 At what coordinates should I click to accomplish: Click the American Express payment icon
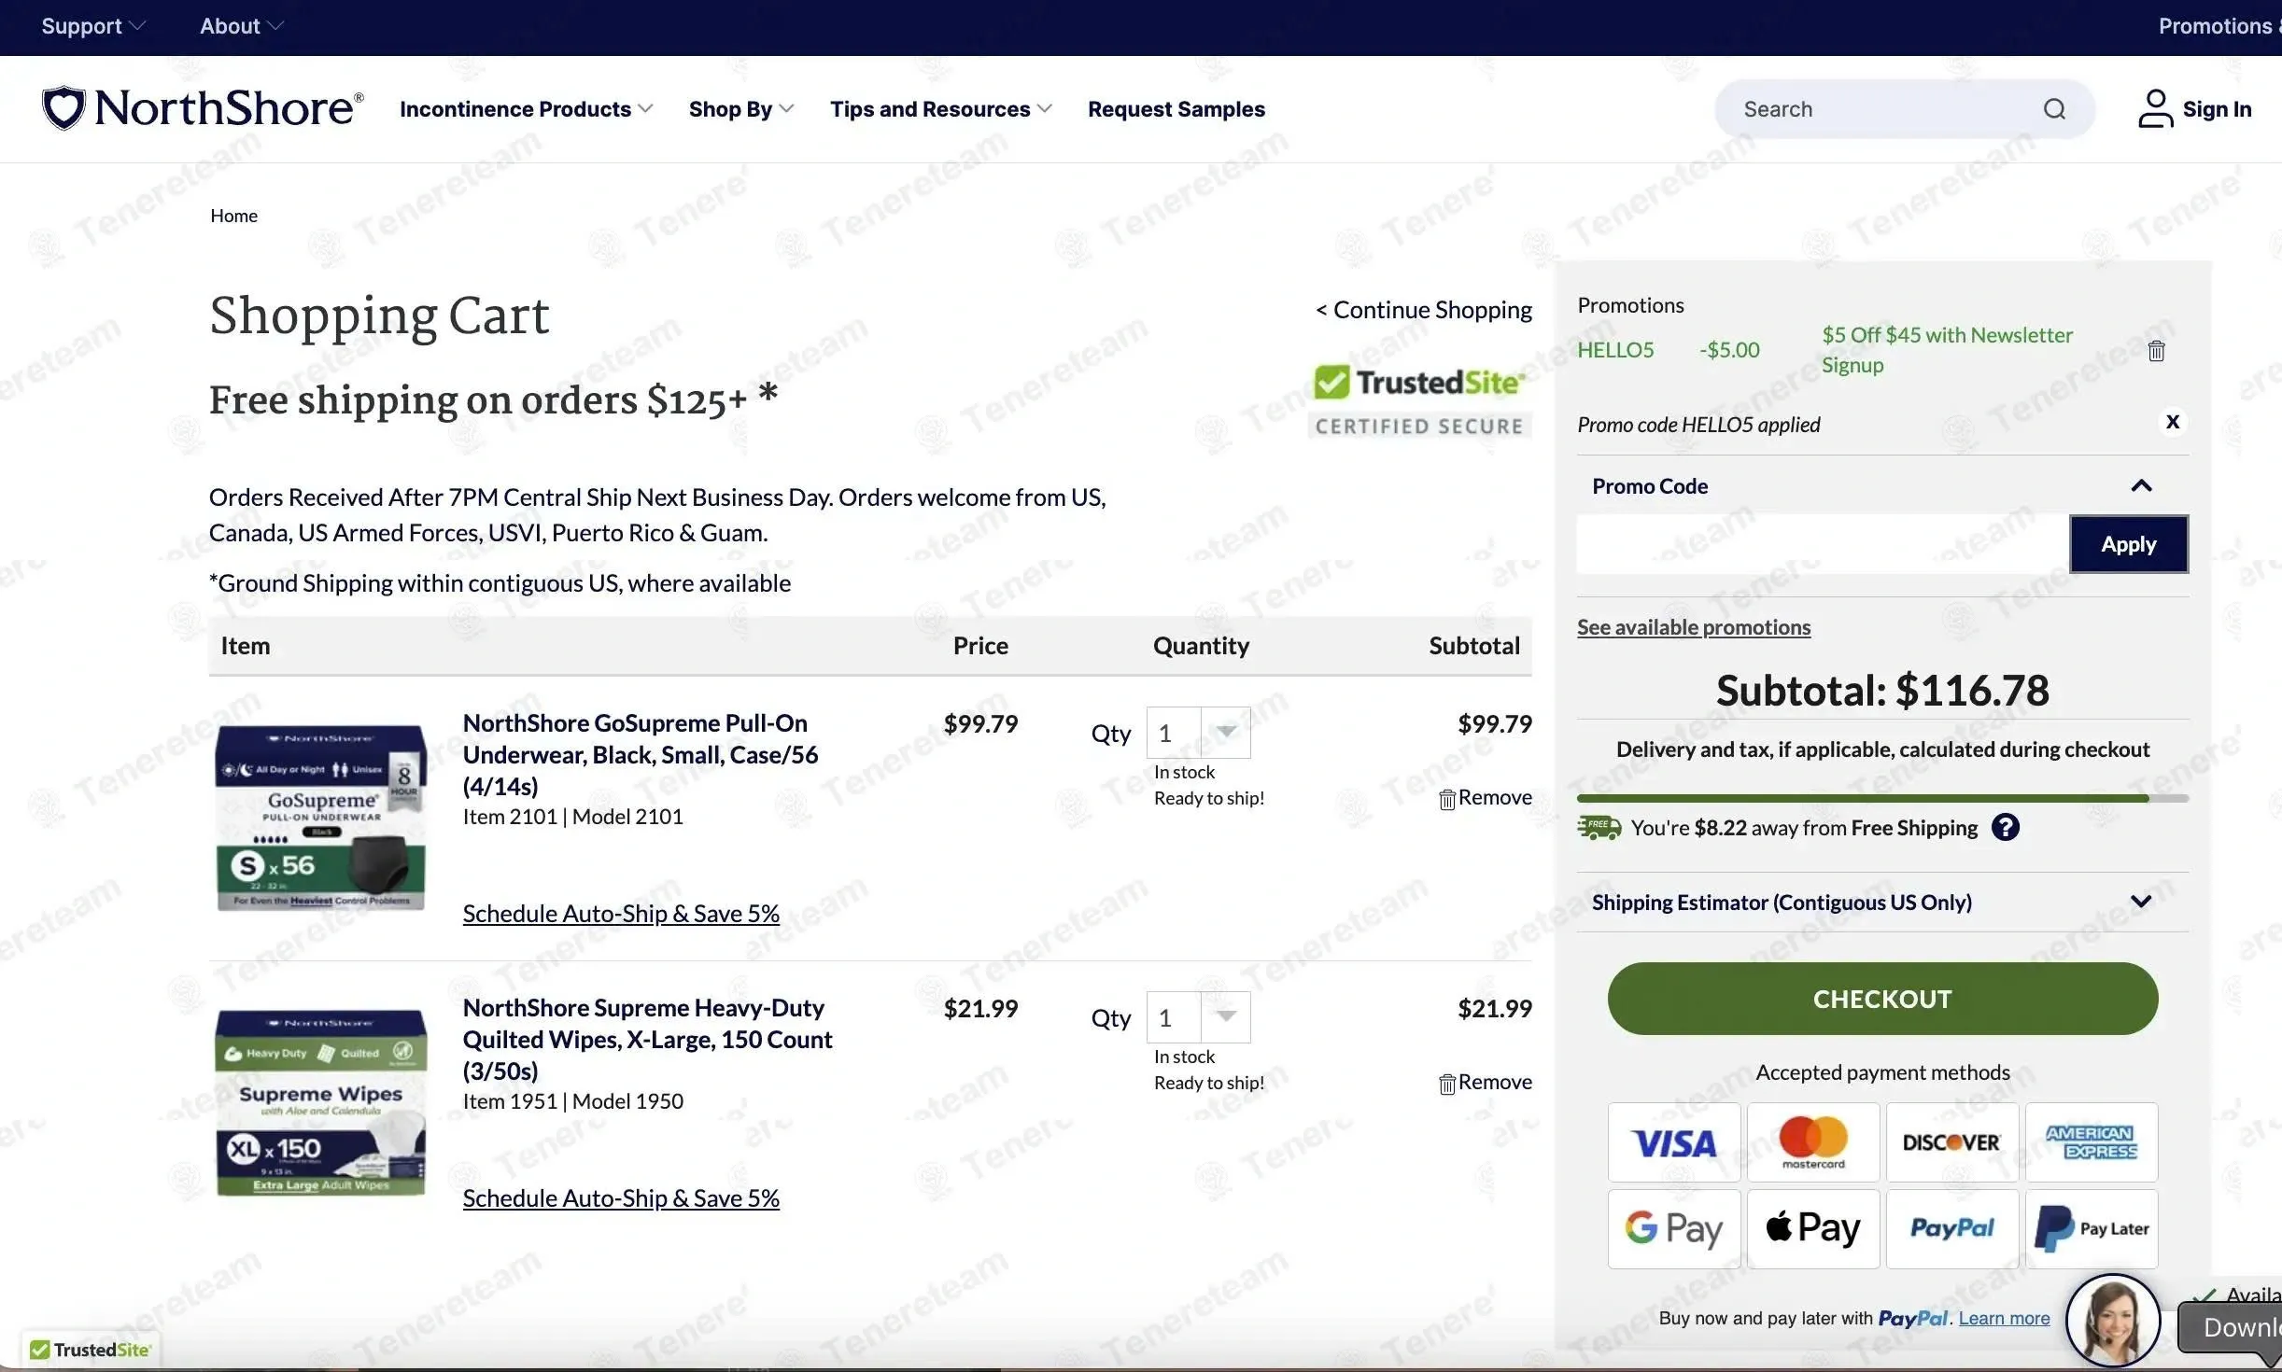[2091, 1142]
